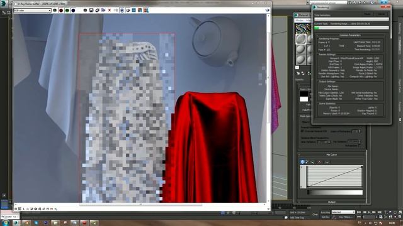Click Add Time Tag in status bar
403x226 pixels.
click(x=297, y=217)
